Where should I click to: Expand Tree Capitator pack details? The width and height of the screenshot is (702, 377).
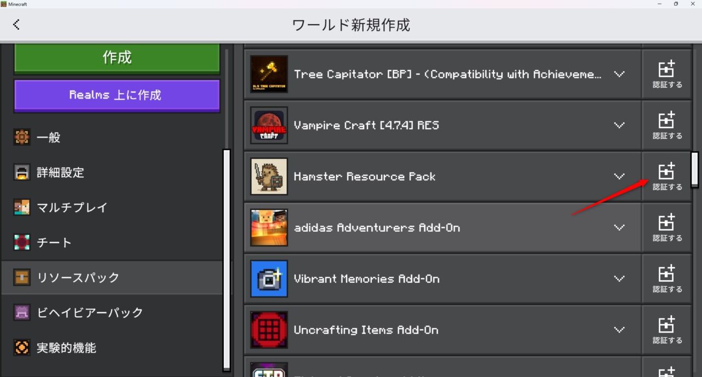pyautogui.click(x=619, y=74)
